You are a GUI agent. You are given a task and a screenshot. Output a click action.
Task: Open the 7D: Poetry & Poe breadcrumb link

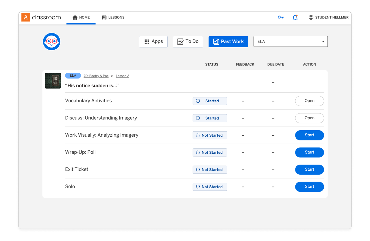pyautogui.click(x=96, y=76)
